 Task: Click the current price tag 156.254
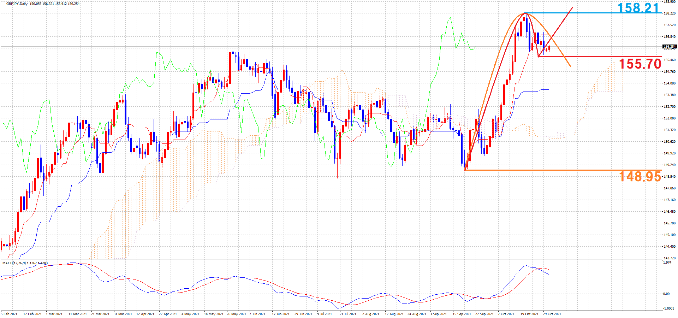point(669,47)
